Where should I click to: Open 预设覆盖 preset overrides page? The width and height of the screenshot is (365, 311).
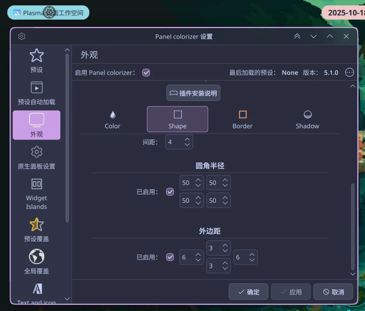[37, 230]
